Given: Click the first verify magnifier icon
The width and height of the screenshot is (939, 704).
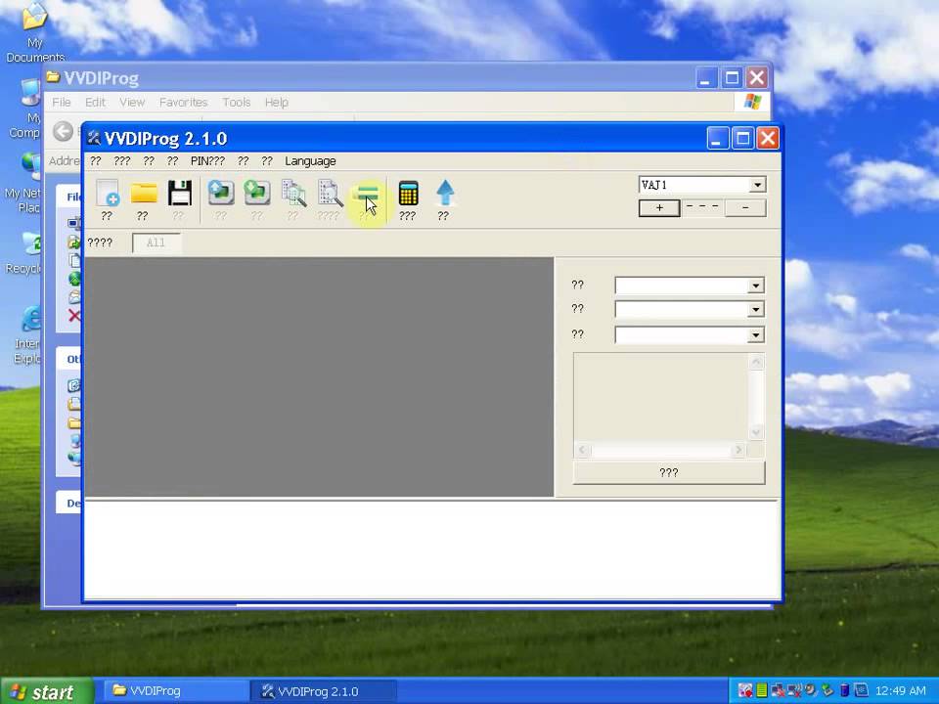Looking at the screenshot, I should pos(293,194).
